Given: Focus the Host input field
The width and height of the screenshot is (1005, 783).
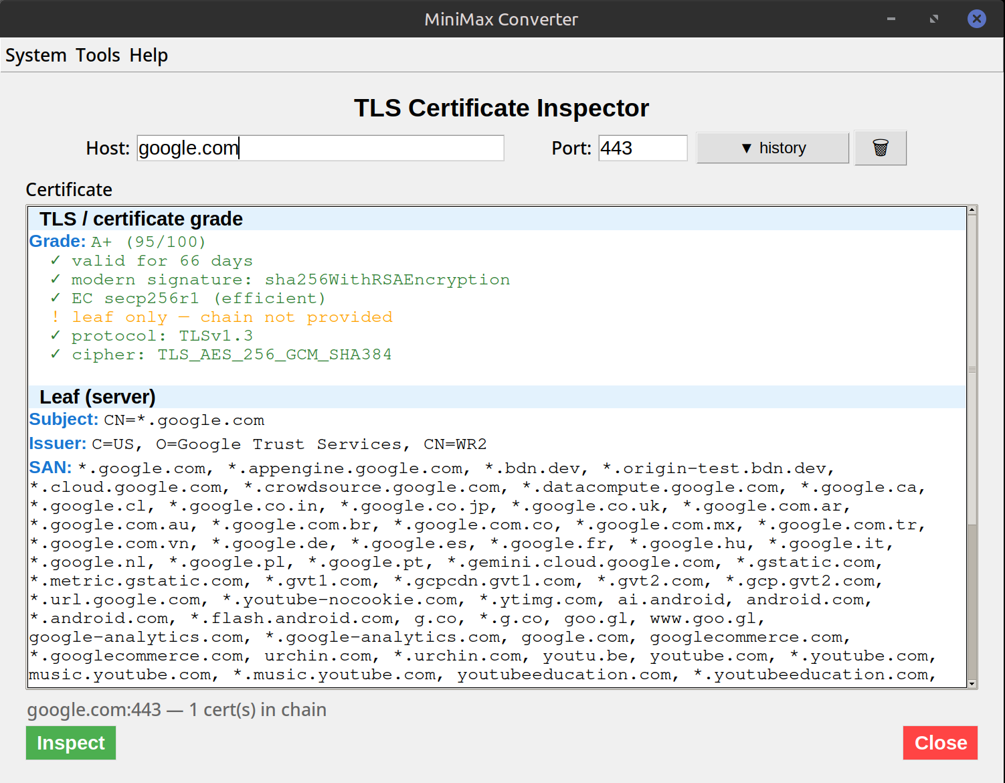Looking at the screenshot, I should [321, 148].
